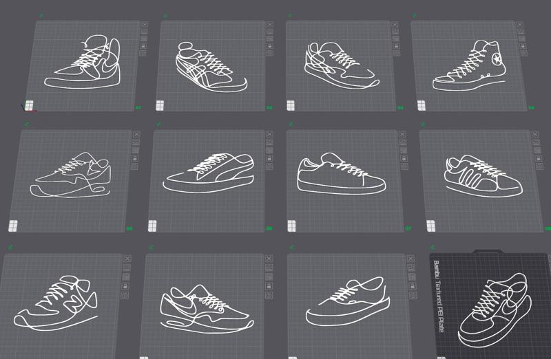
Task: Auto-orient the Air Max bubble-sole plate
Action: pyautogui.click(x=136, y=142)
